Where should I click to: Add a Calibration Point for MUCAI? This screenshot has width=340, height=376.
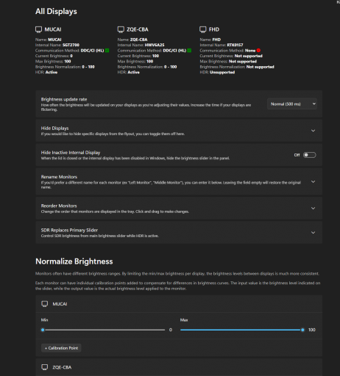click(x=61, y=348)
